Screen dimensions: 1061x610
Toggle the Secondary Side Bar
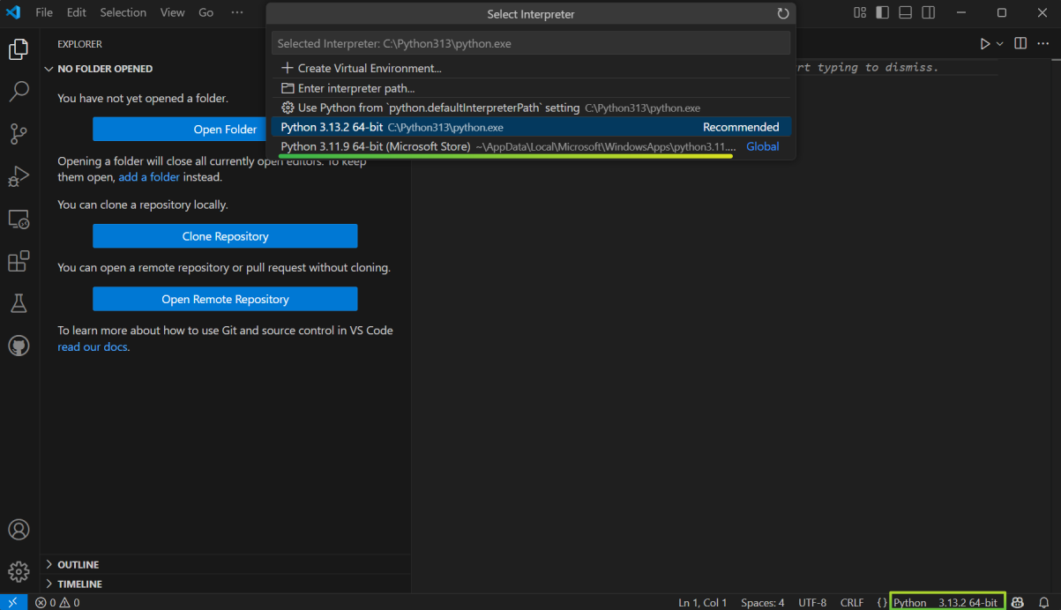929,12
